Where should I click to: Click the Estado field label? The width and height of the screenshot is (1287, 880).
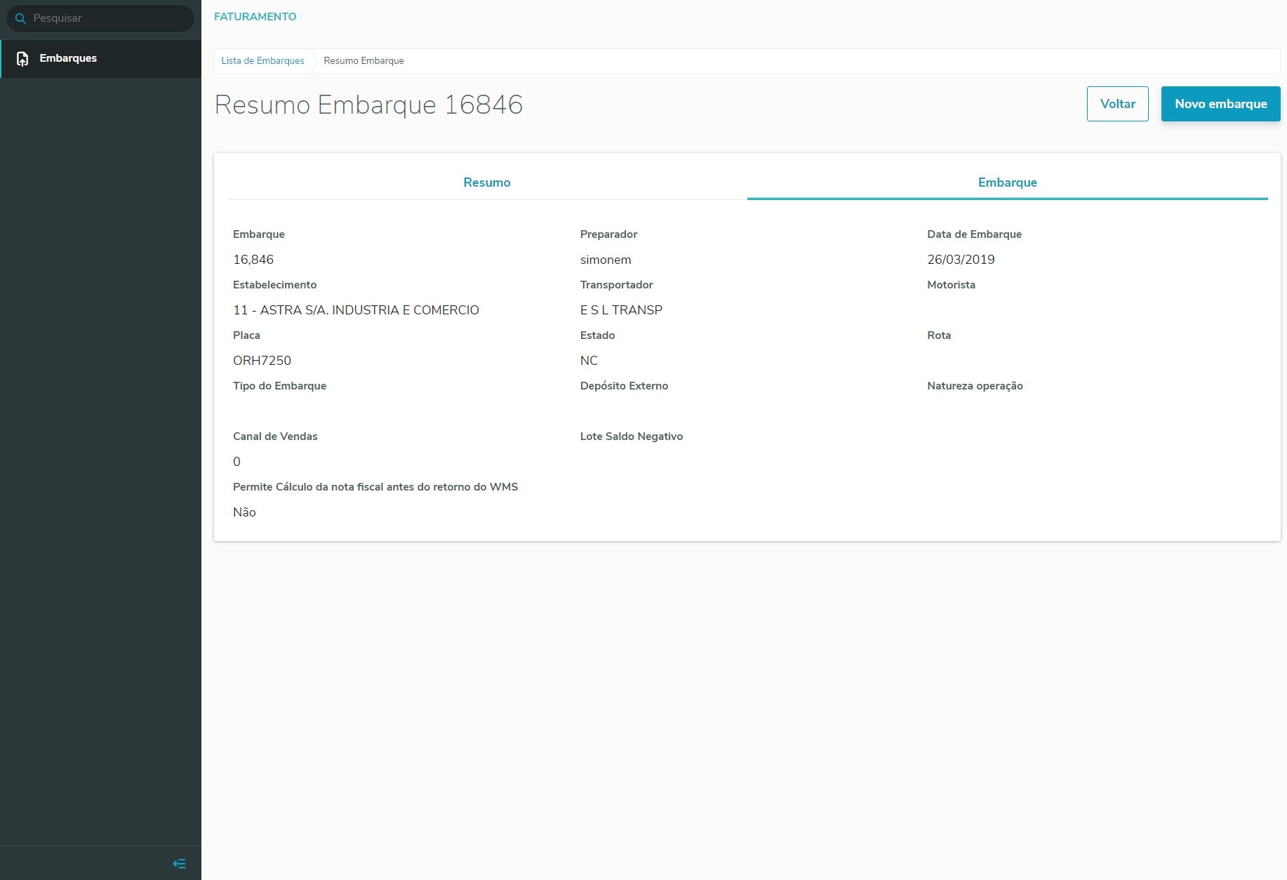coord(598,335)
